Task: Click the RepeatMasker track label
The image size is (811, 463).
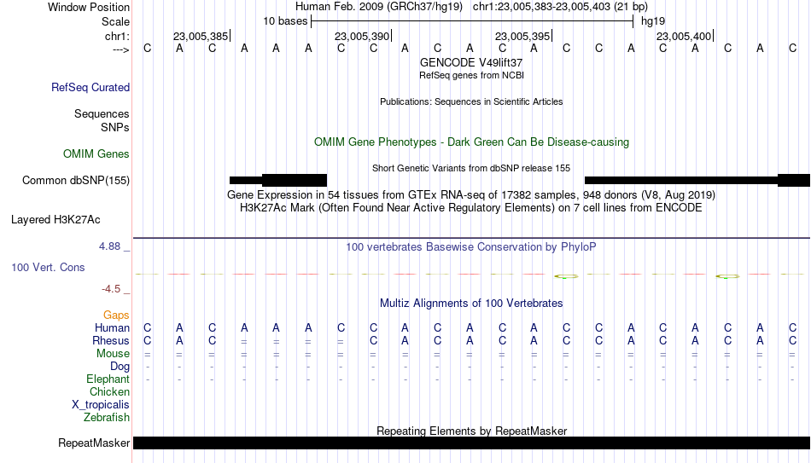Action: coord(94,443)
